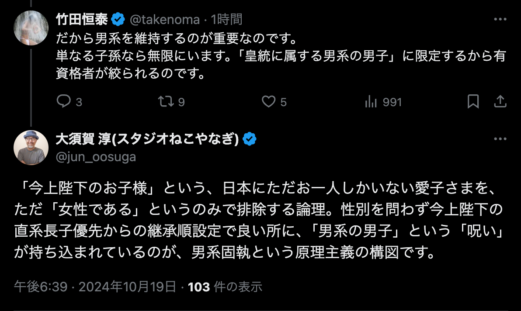Click 大須賀 淳's blue verified badge
Image resolution: width=521 pixels, height=311 pixels.
pyautogui.click(x=250, y=139)
